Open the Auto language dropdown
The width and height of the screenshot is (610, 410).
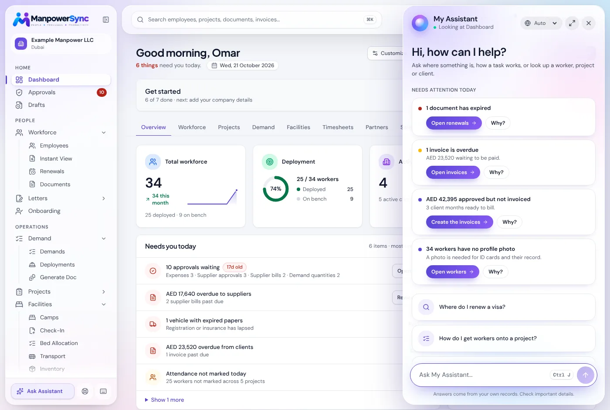click(541, 23)
